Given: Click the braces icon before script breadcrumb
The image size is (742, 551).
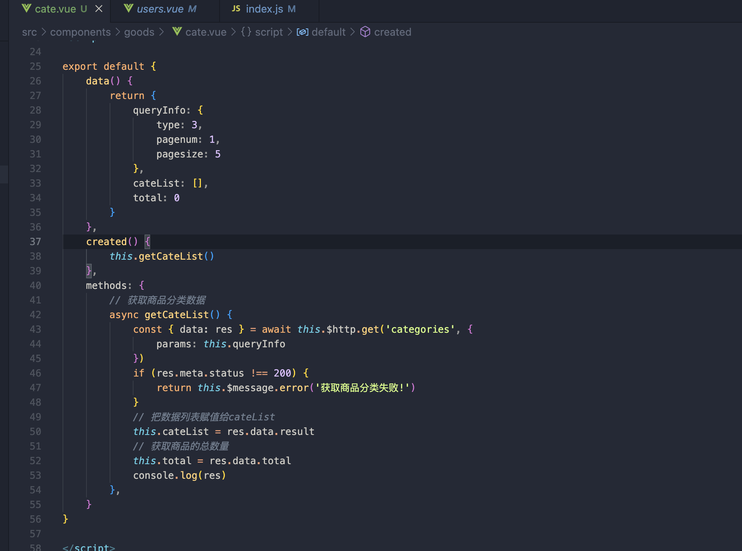Looking at the screenshot, I should [x=246, y=32].
